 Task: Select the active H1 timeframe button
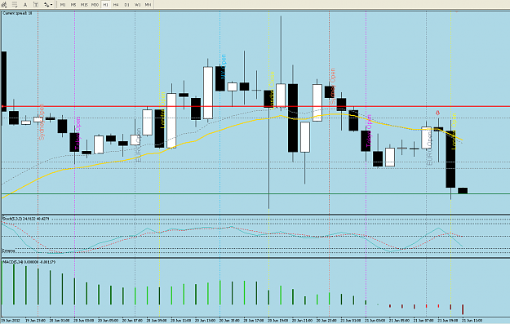point(105,5)
